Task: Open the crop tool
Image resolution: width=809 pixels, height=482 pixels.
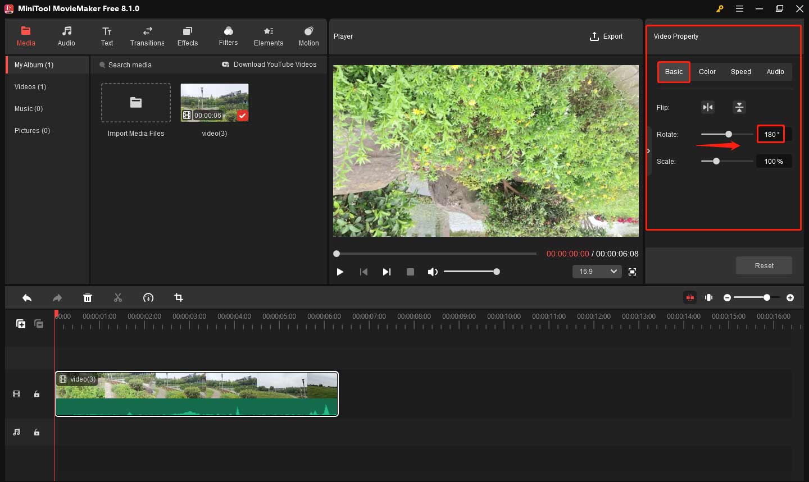Action: click(x=179, y=298)
